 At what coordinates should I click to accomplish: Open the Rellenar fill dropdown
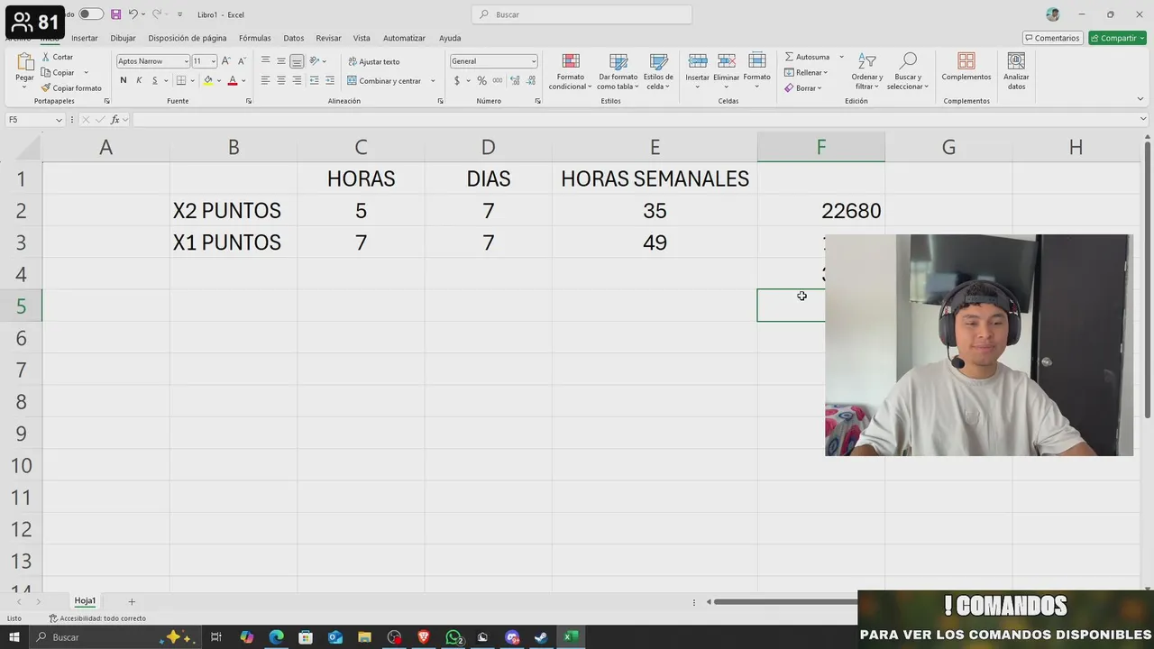[805, 72]
